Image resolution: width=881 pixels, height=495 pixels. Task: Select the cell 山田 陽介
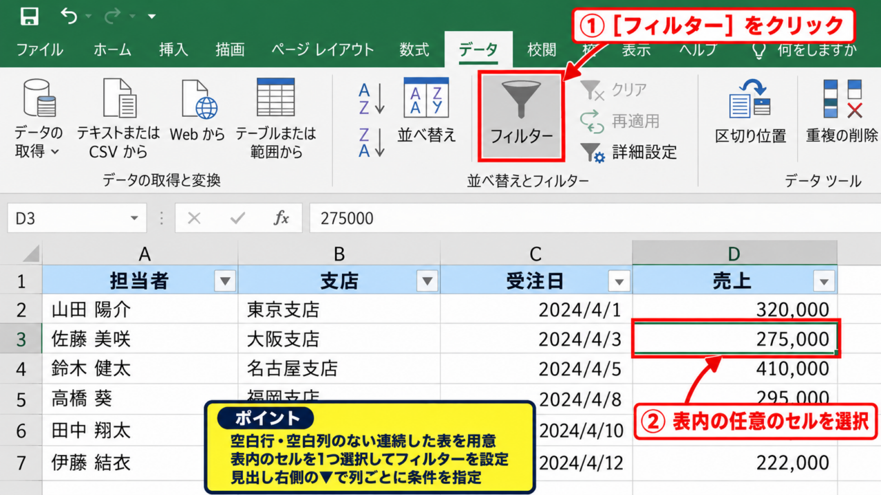tap(140, 310)
